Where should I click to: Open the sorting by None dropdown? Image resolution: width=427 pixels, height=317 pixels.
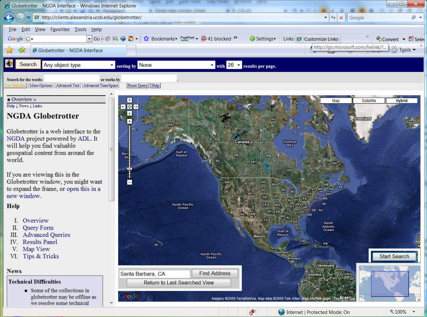(x=176, y=65)
